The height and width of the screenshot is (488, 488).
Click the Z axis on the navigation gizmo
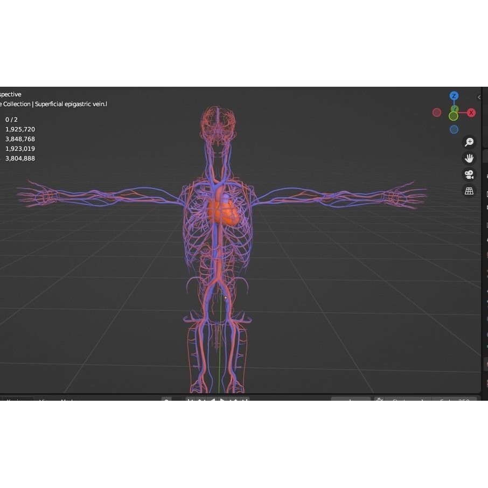[x=454, y=96]
